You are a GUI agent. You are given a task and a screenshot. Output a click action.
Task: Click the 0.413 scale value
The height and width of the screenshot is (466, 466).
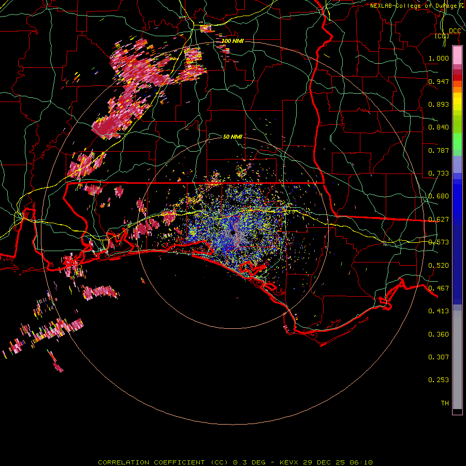439,311
